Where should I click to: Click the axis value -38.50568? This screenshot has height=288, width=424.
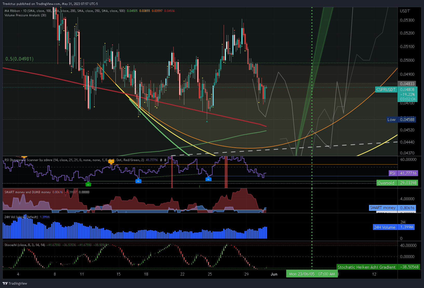click(409, 267)
